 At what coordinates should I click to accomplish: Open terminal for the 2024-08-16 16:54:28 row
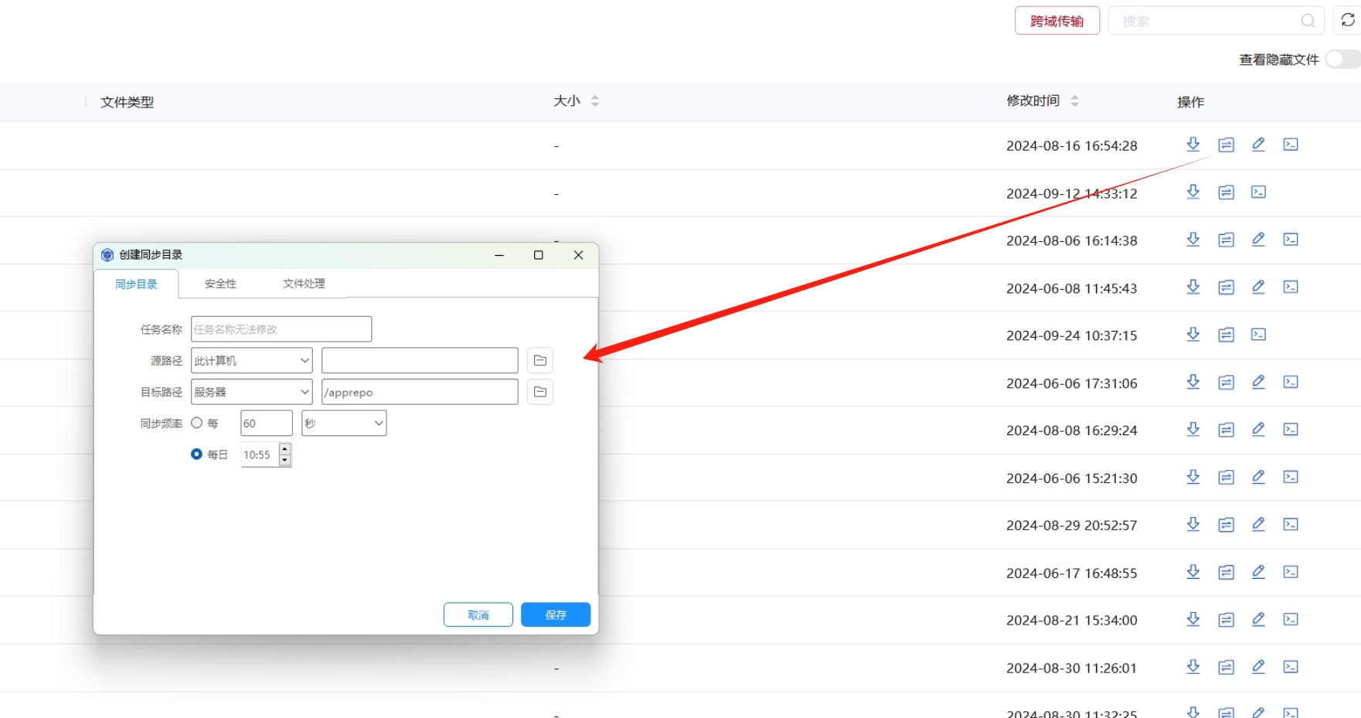click(1291, 145)
